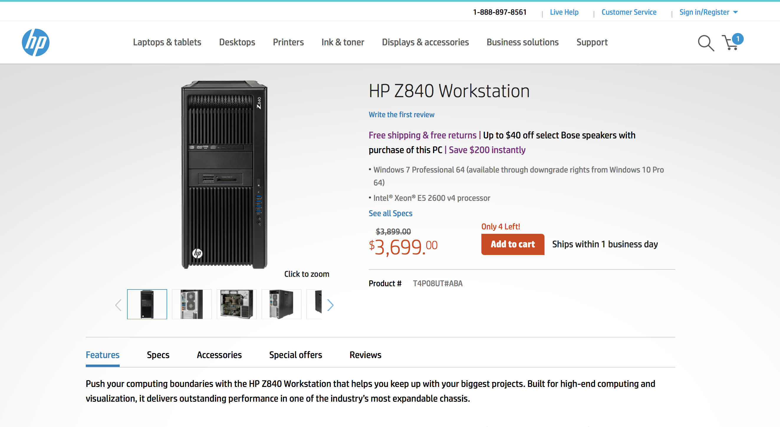Show next product thumbnails arrow

[330, 305]
